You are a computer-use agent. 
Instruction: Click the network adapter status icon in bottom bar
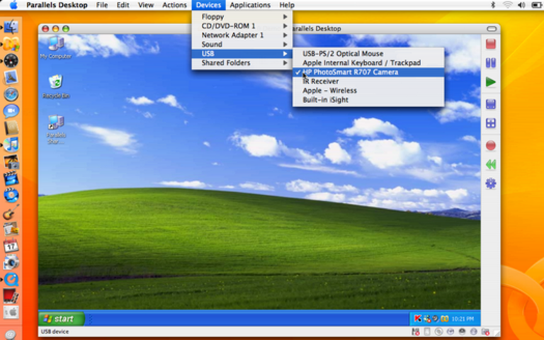[x=450, y=331]
